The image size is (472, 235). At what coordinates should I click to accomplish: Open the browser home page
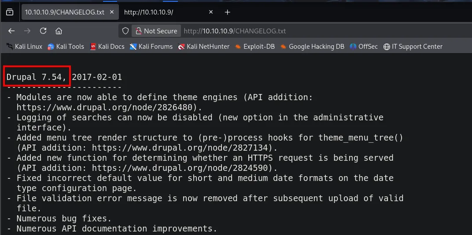pos(59,31)
